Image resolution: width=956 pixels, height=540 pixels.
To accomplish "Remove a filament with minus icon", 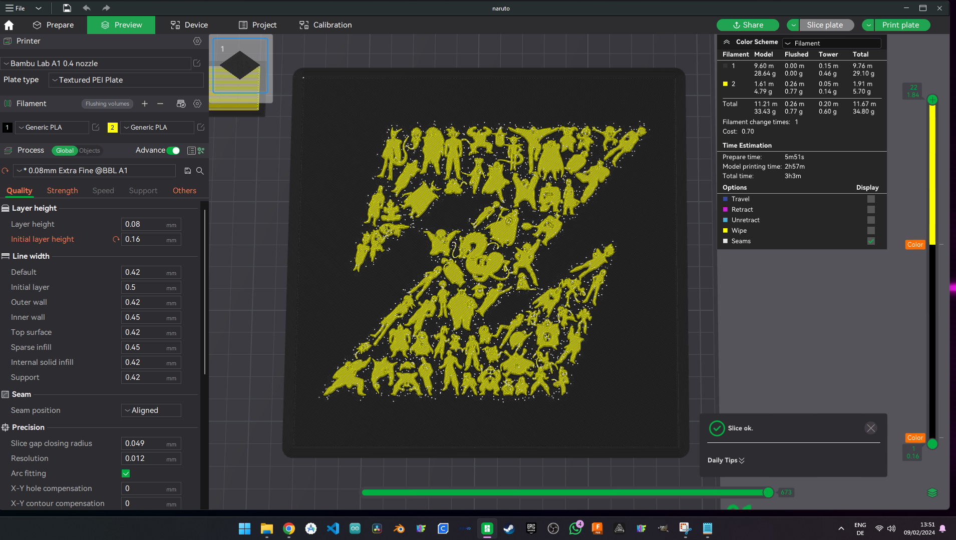I will (160, 104).
